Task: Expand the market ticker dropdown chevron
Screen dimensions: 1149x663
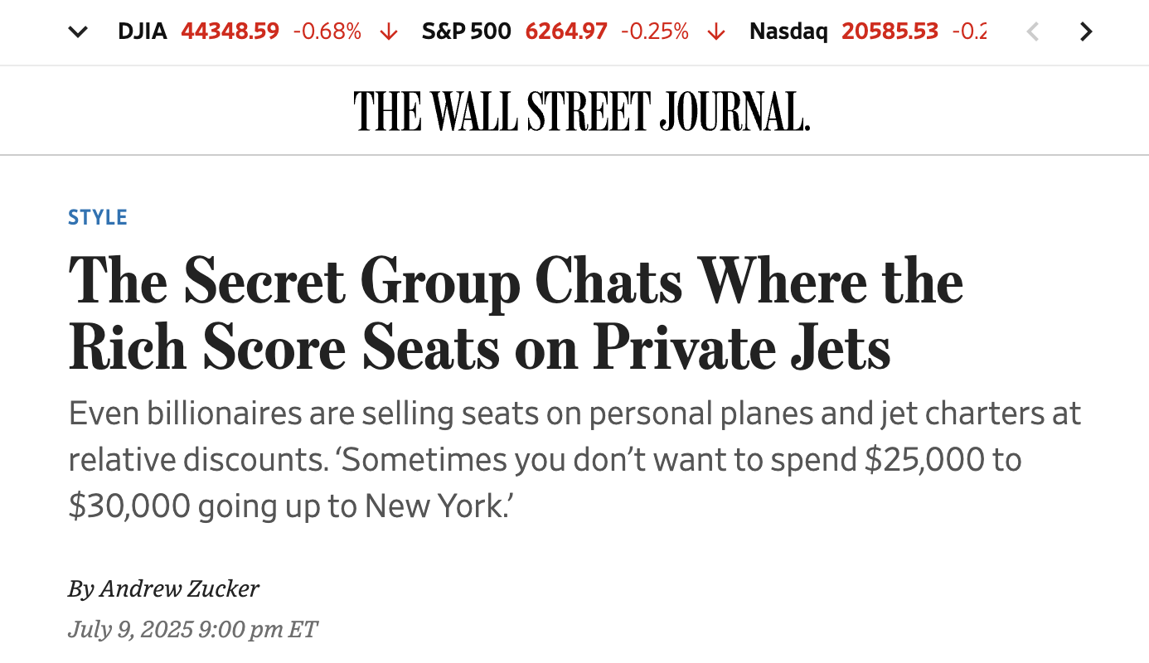Action: (x=77, y=31)
